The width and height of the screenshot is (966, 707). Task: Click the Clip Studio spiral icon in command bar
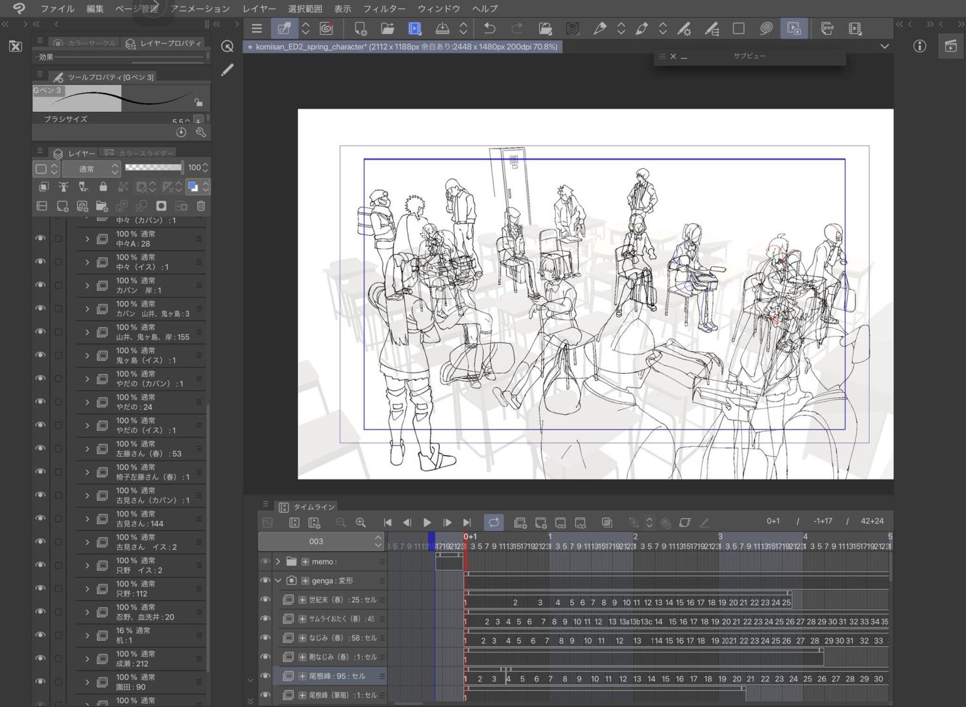[x=326, y=28]
